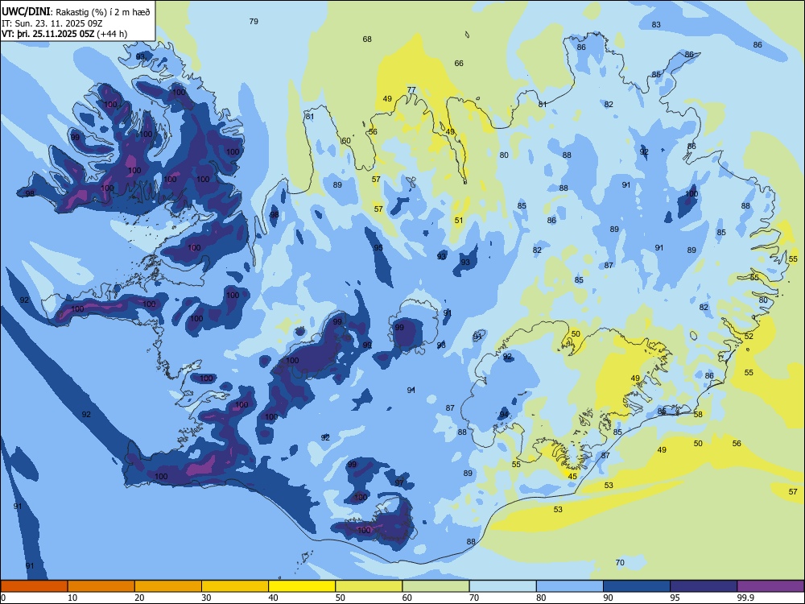Click the map value '79' over the northern sea
Viewport: 805px width, 604px height.
click(x=254, y=22)
